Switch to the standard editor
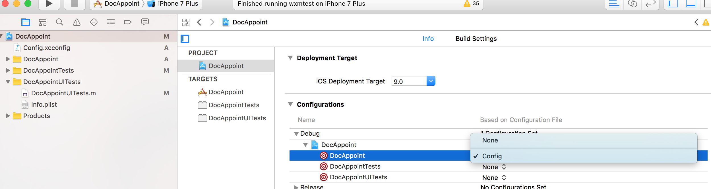The height and width of the screenshot is (189, 711). tap(614, 4)
